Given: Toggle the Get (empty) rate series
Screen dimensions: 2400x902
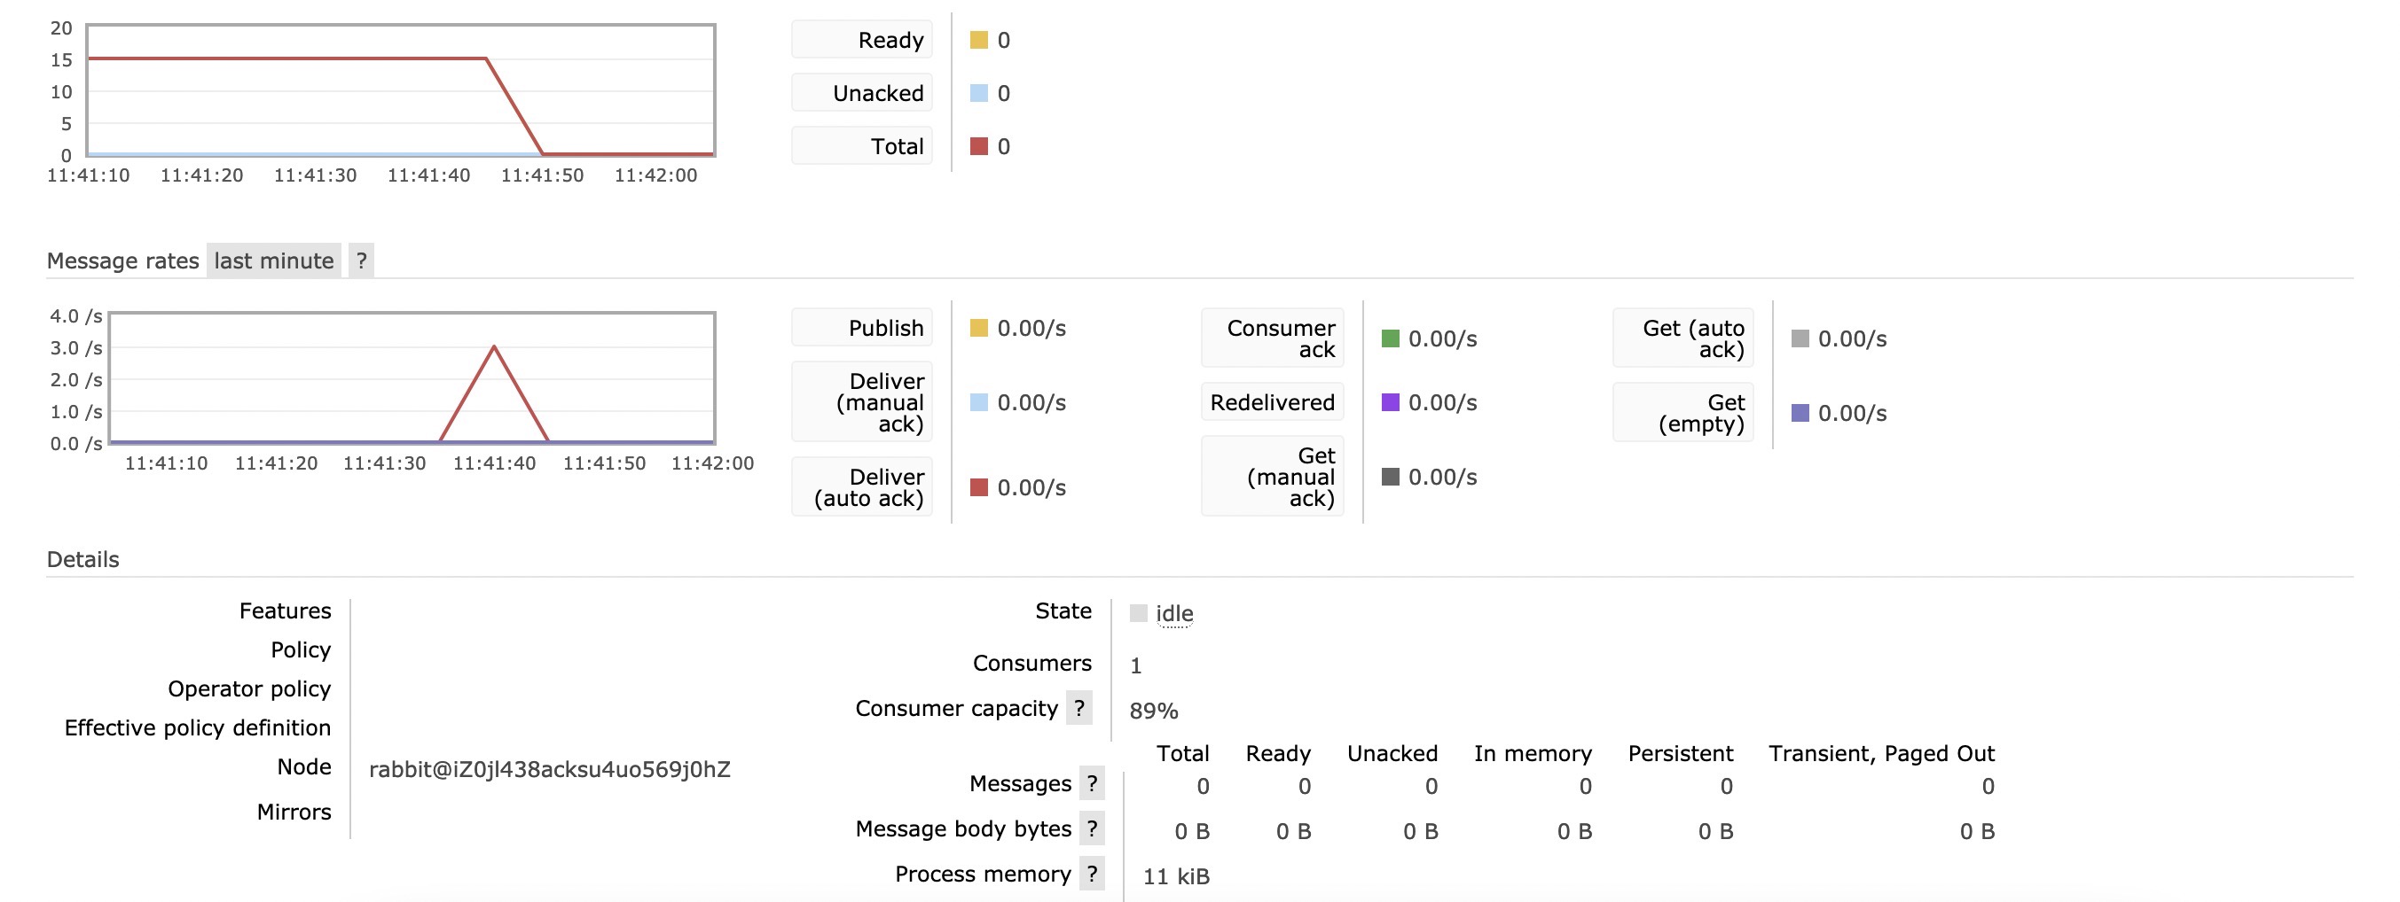Looking at the screenshot, I should point(1683,413).
